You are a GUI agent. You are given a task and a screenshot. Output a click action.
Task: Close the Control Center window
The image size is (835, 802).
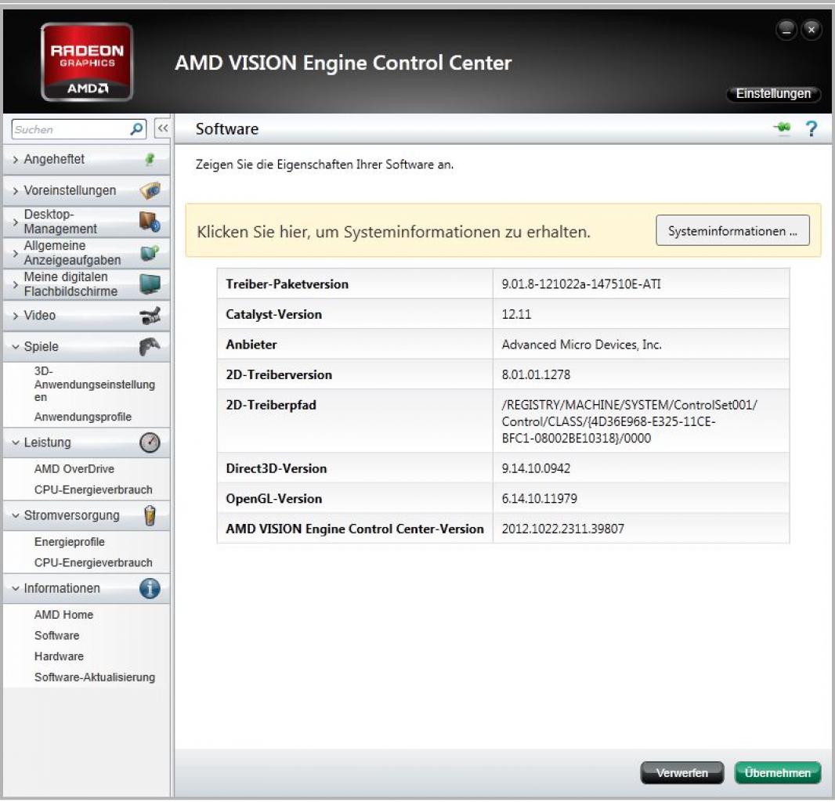(811, 30)
